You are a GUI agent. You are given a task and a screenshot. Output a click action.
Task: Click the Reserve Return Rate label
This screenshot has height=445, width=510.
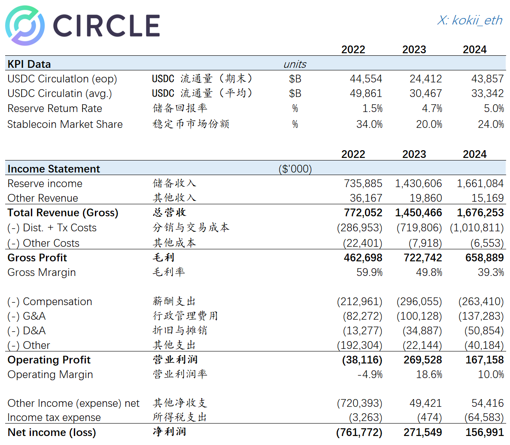(55, 108)
